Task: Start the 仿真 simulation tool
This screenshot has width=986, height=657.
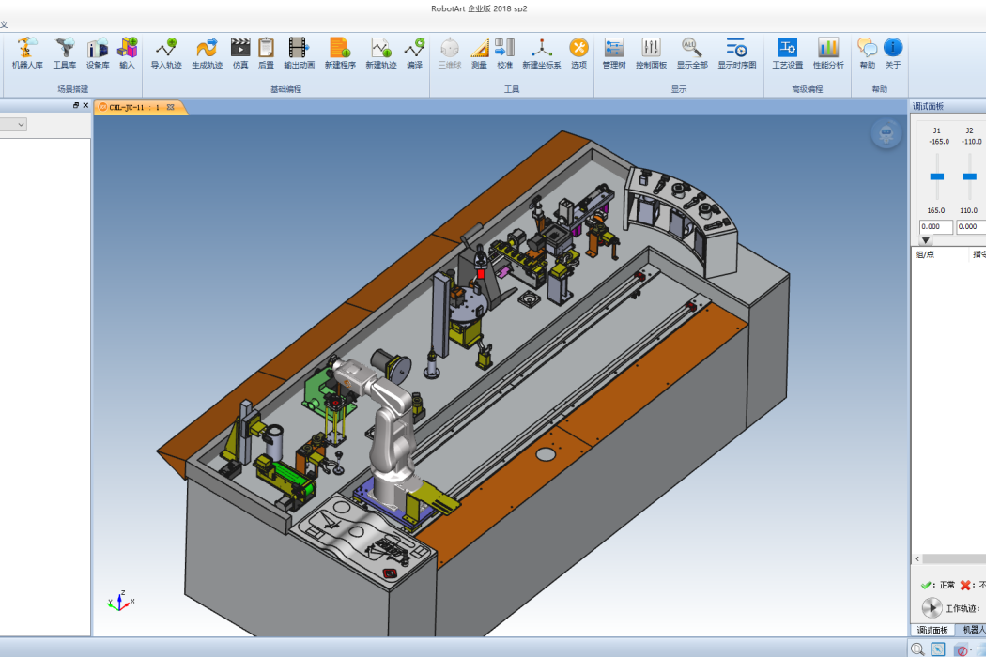Action: (x=240, y=53)
